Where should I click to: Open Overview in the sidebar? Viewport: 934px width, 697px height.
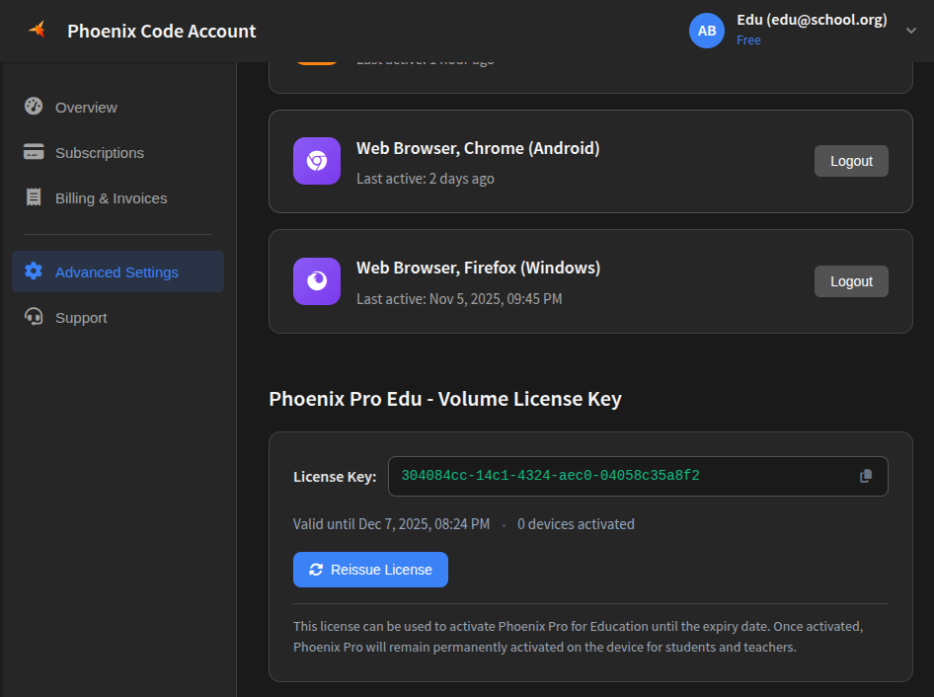tap(86, 107)
